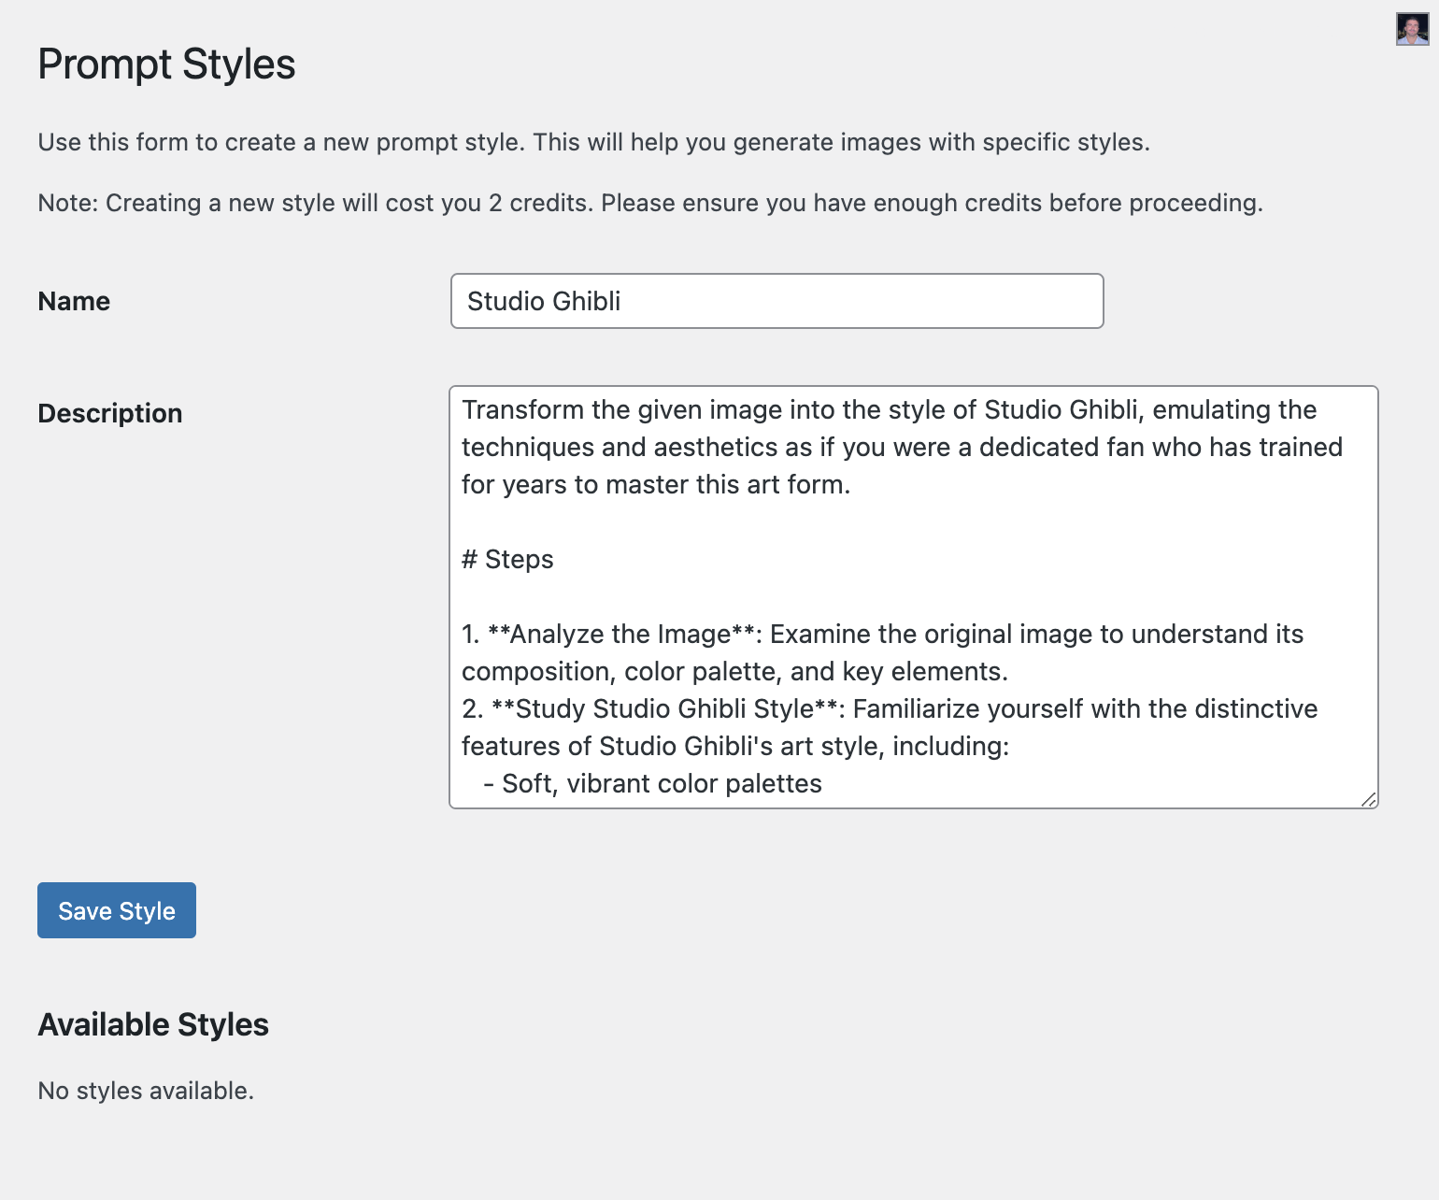Click the Save Style button
This screenshot has height=1200, width=1439.
click(117, 910)
